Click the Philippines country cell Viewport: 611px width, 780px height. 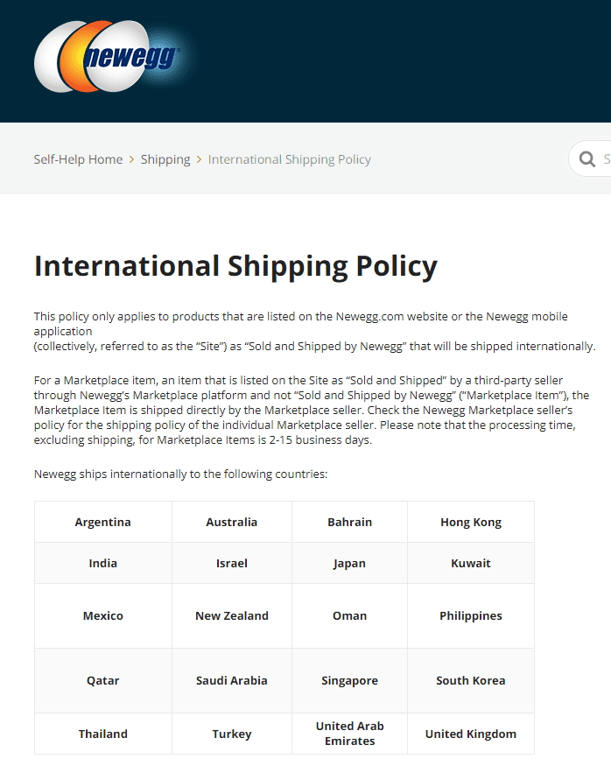tap(471, 615)
